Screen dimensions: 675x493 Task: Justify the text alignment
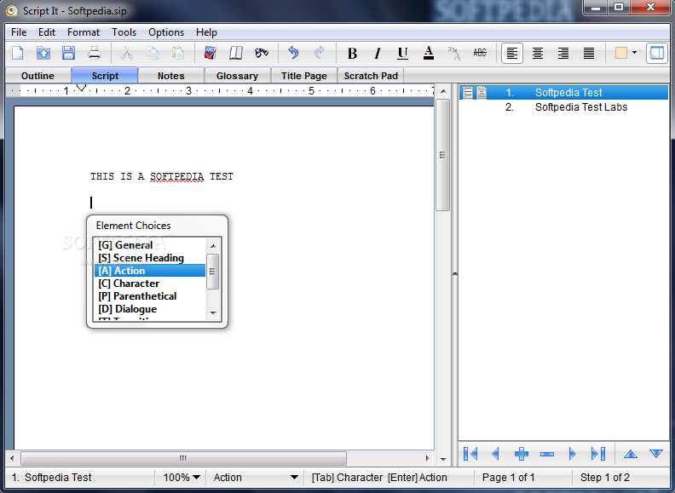point(589,53)
